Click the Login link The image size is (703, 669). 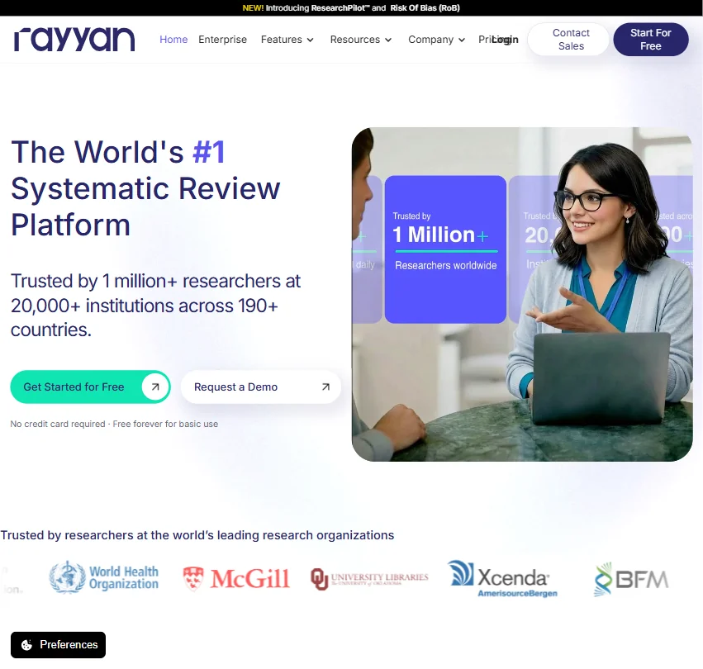coord(506,40)
